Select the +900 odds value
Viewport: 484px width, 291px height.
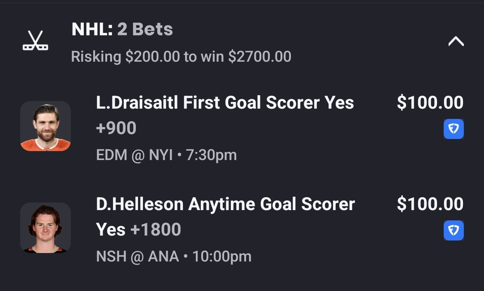pos(116,128)
